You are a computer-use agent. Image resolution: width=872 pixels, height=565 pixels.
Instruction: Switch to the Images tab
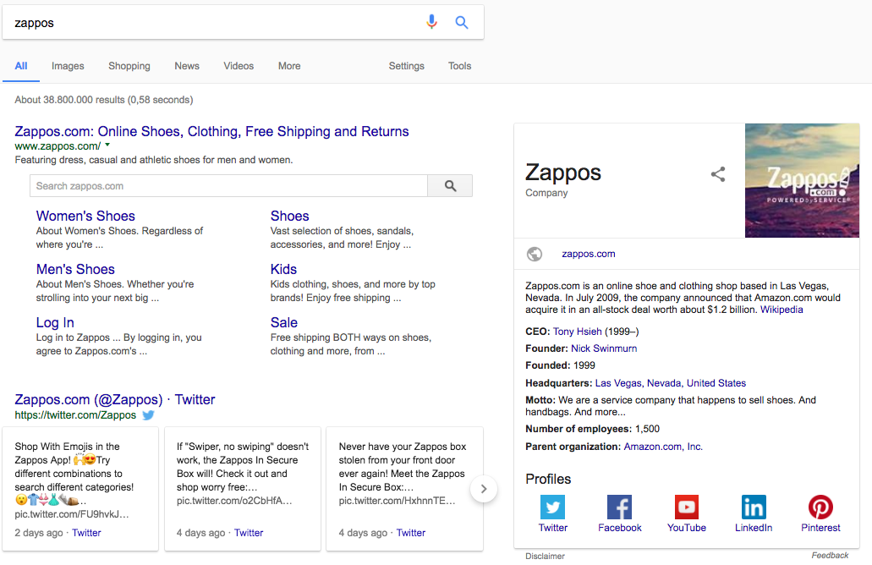(x=68, y=66)
